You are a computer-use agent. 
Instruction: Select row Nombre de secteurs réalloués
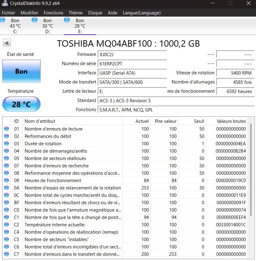coord(125,158)
